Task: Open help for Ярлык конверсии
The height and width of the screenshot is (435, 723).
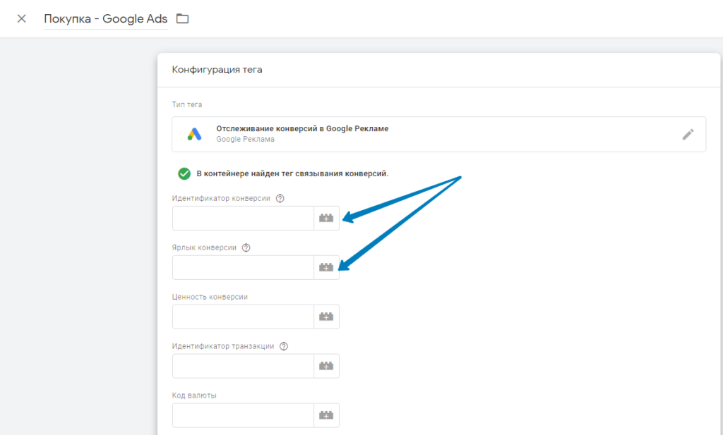Action: click(246, 247)
